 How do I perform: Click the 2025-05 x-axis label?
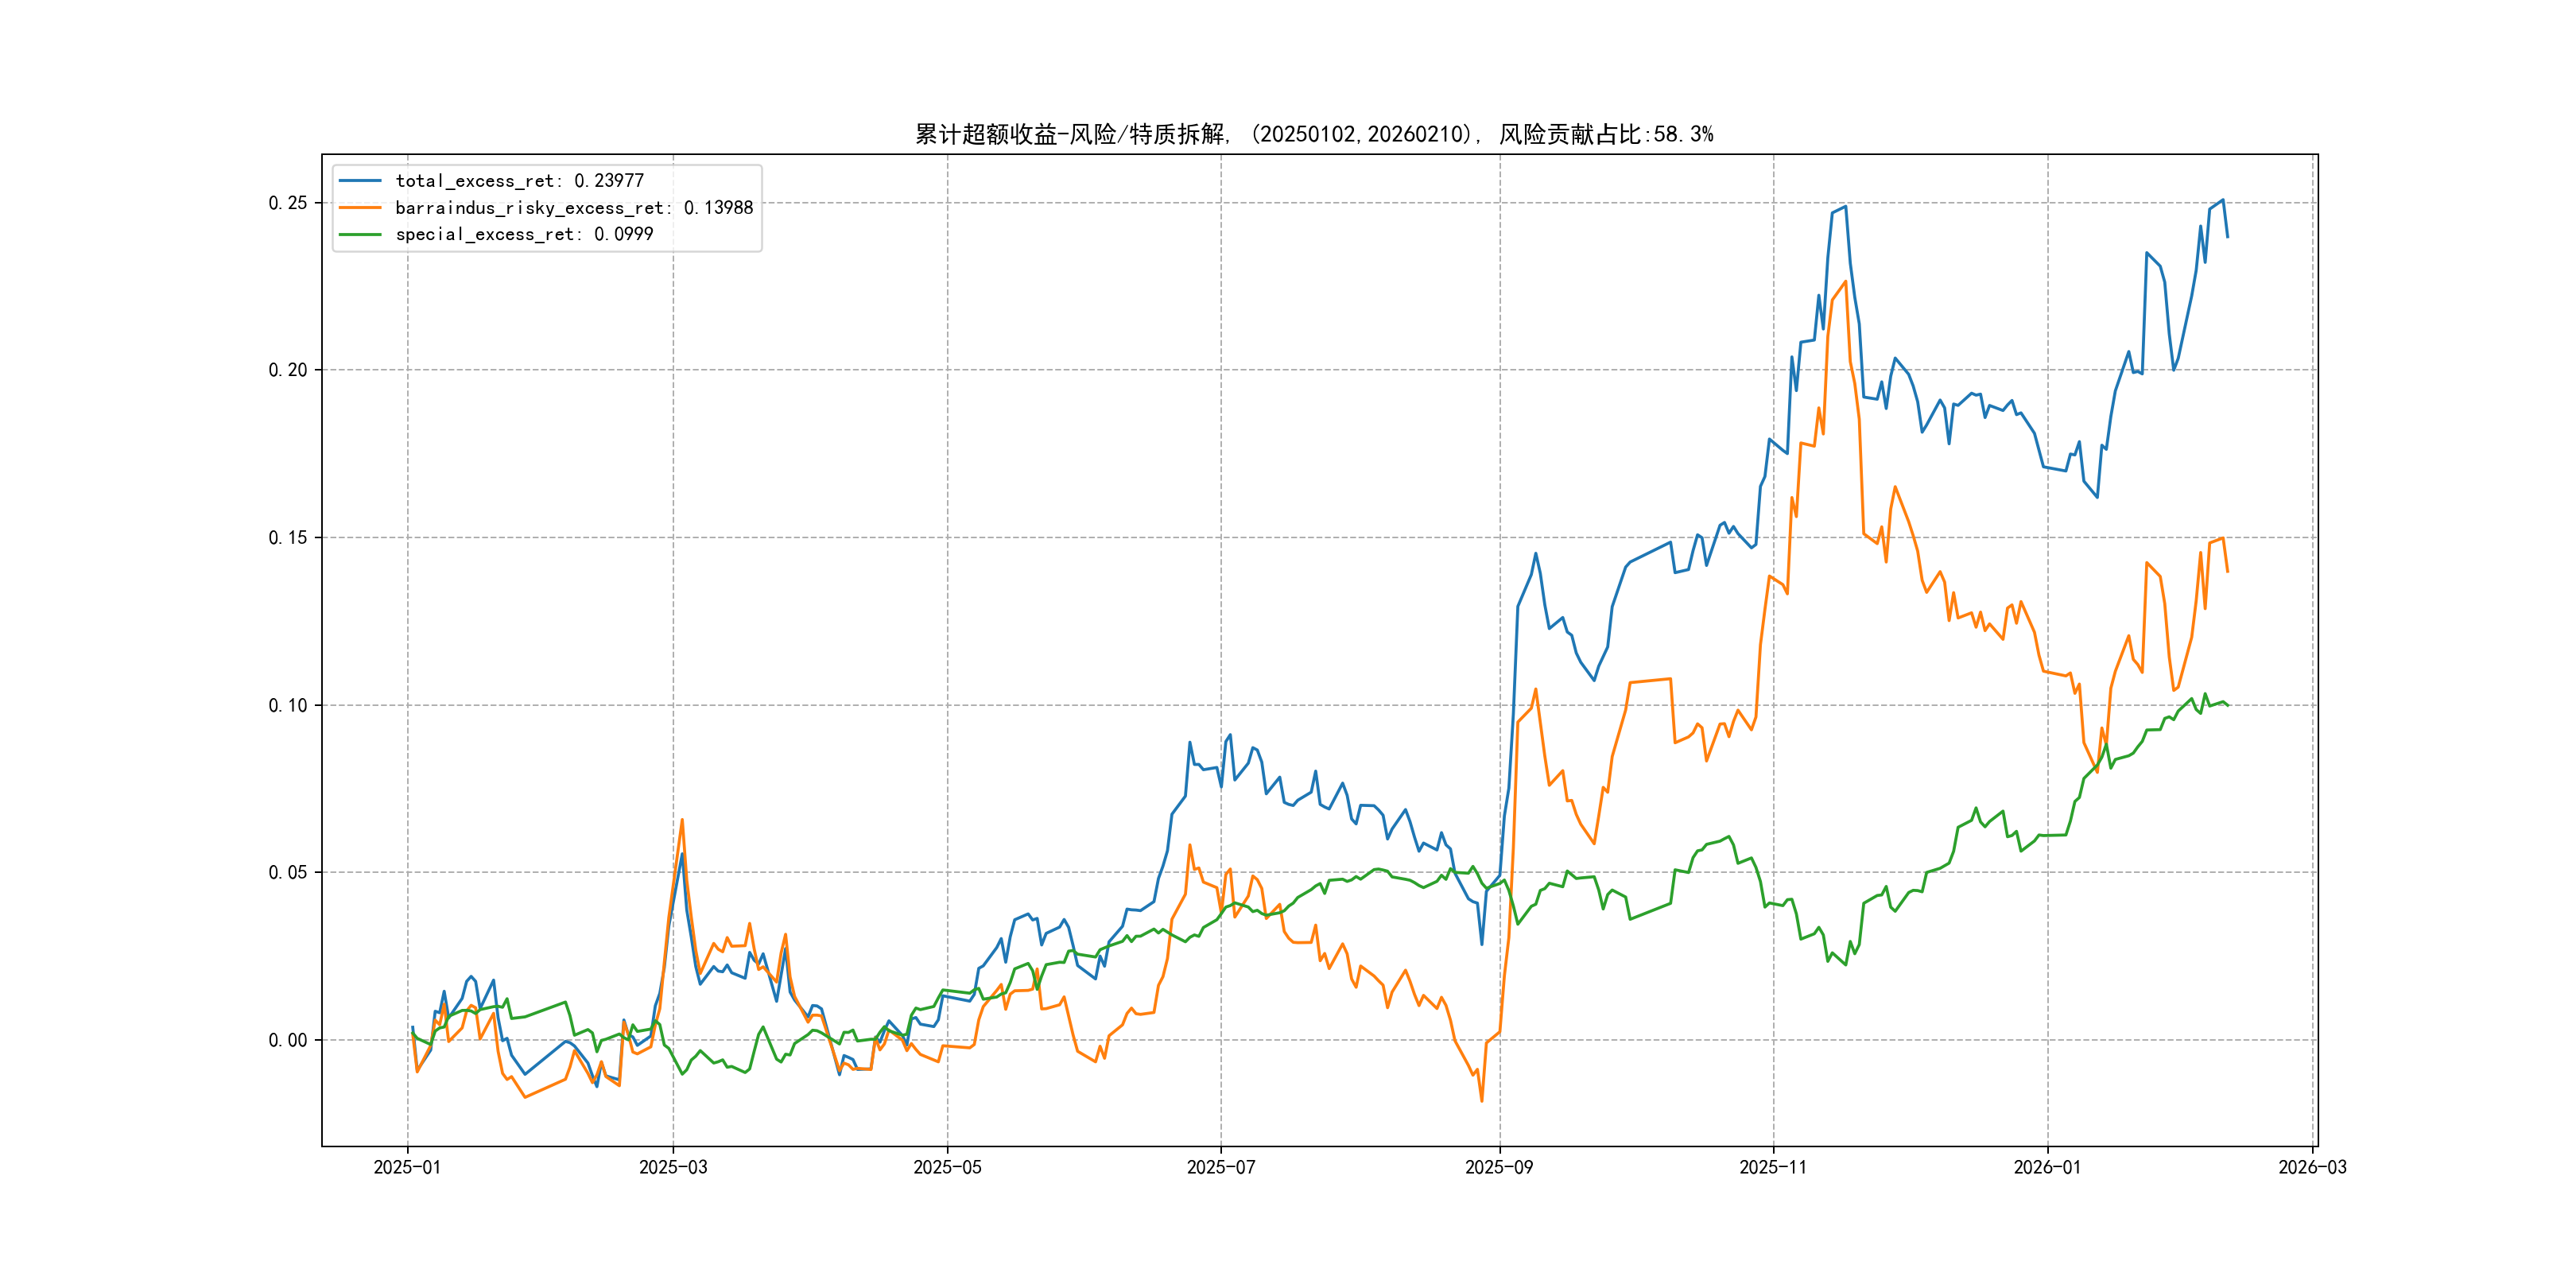click(947, 1167)
